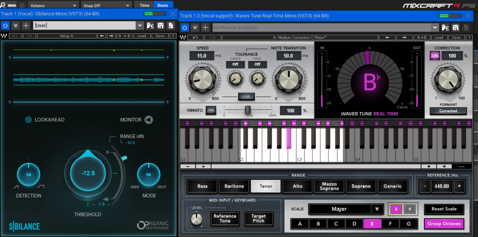Open Scale Major dropdown

(346, 209)
